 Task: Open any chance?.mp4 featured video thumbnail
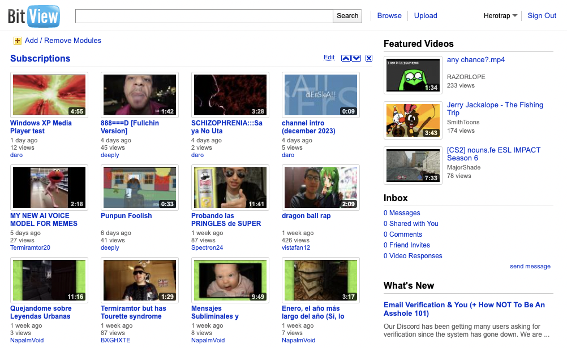coord(413,75)
